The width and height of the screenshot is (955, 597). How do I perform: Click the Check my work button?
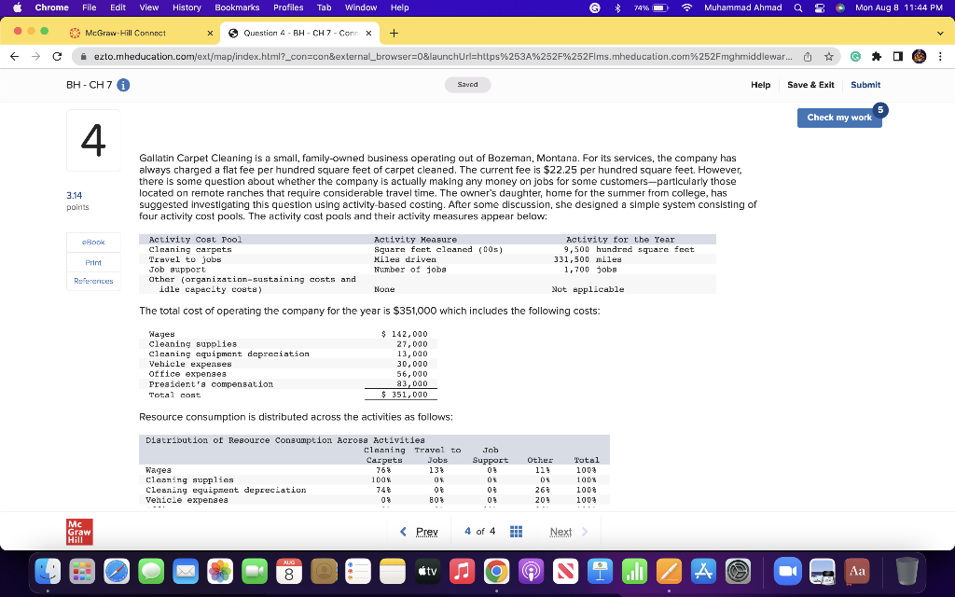[838, 118]
